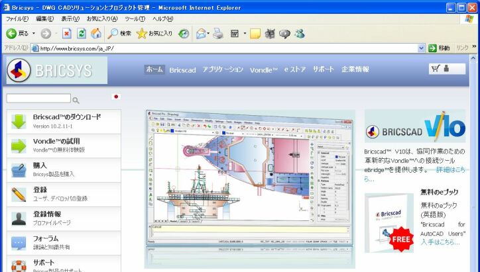Select the Japanese flag language icon
480x272 pixels.
116,97
